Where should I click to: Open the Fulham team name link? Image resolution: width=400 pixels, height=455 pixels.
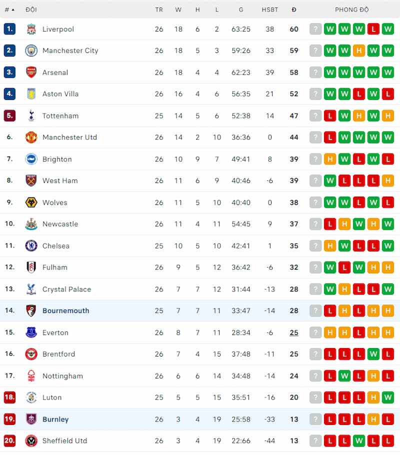click(54, 267)
